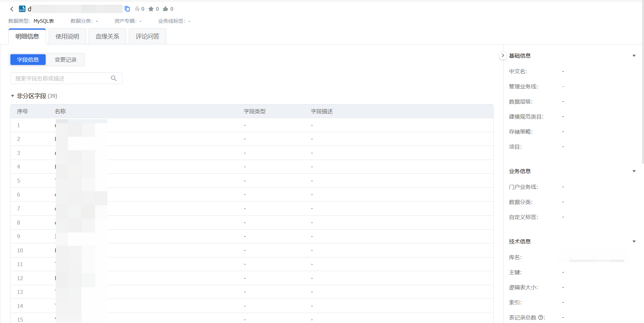Select field row number 14
The image size is (644, 323).
coord(252,306)
